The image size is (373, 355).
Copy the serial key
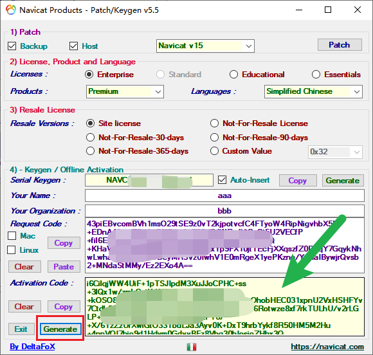(x=298, y=180)
